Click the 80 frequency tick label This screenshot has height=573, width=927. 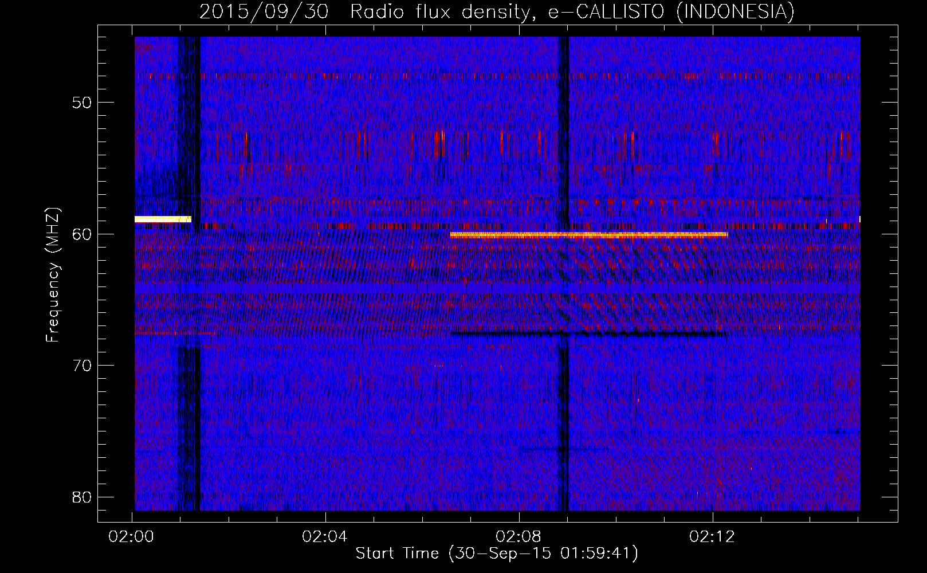click(x=81, y=496)
